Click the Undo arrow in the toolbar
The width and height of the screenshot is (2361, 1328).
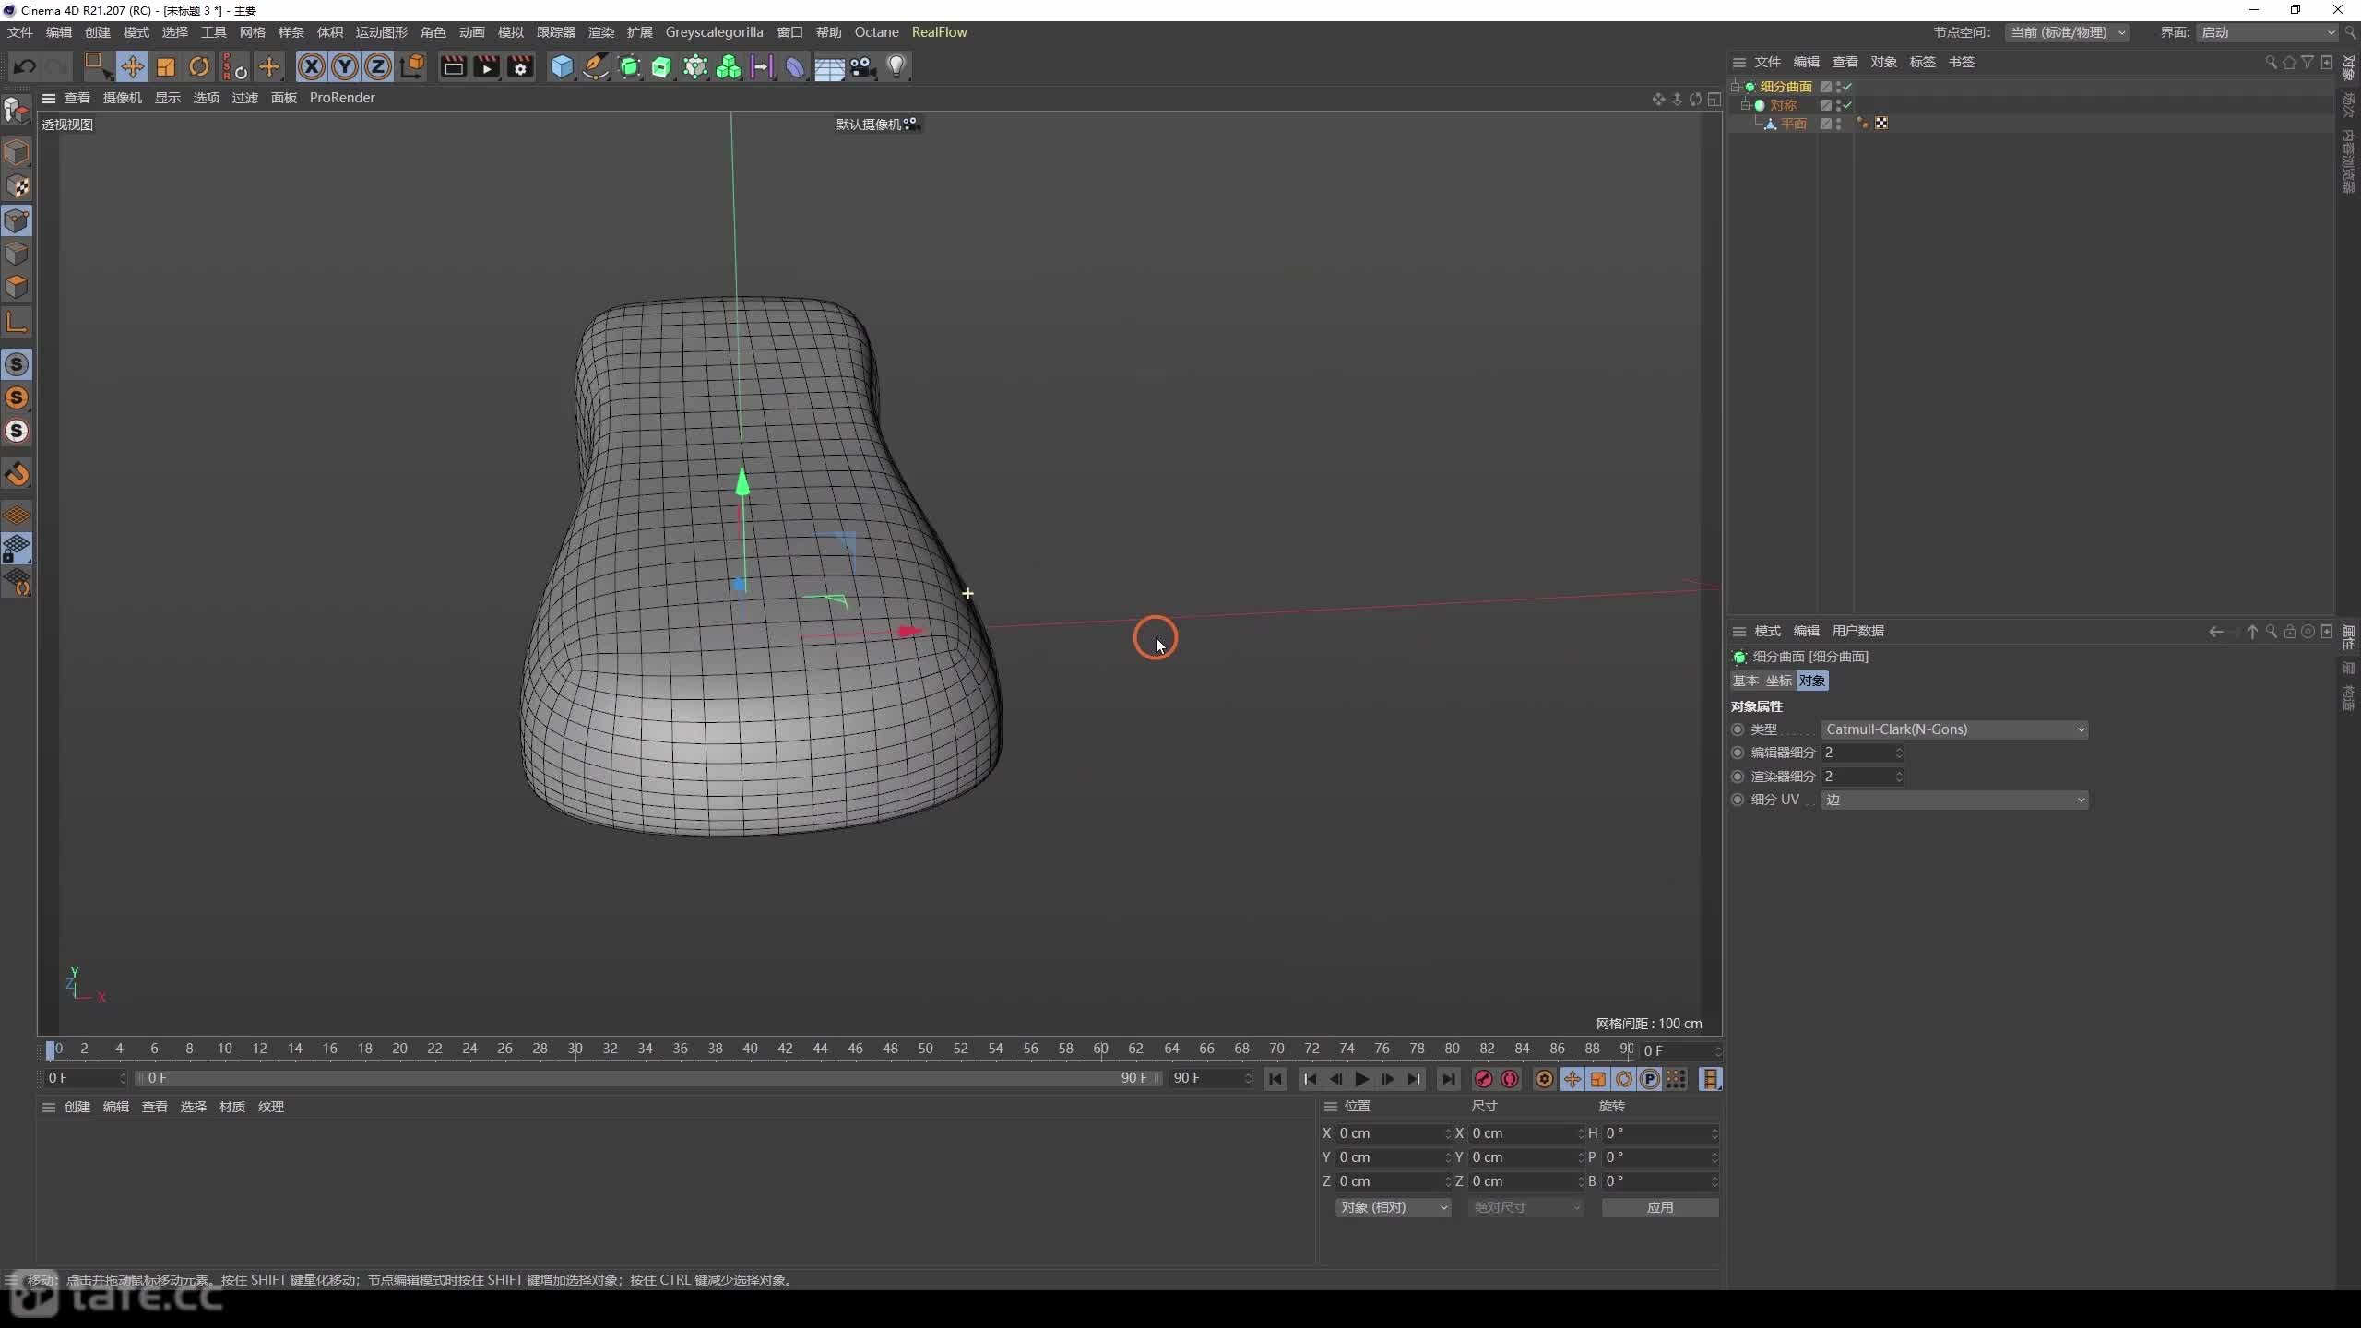click(x=25, y=66)
